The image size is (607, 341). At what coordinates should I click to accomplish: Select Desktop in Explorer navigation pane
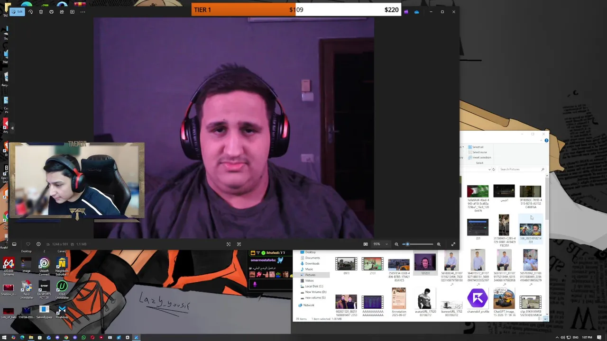point(310,252)
